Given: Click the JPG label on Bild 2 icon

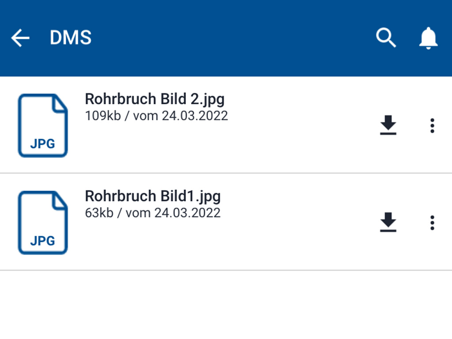Looking at the screenshot, I should point(42,144).
